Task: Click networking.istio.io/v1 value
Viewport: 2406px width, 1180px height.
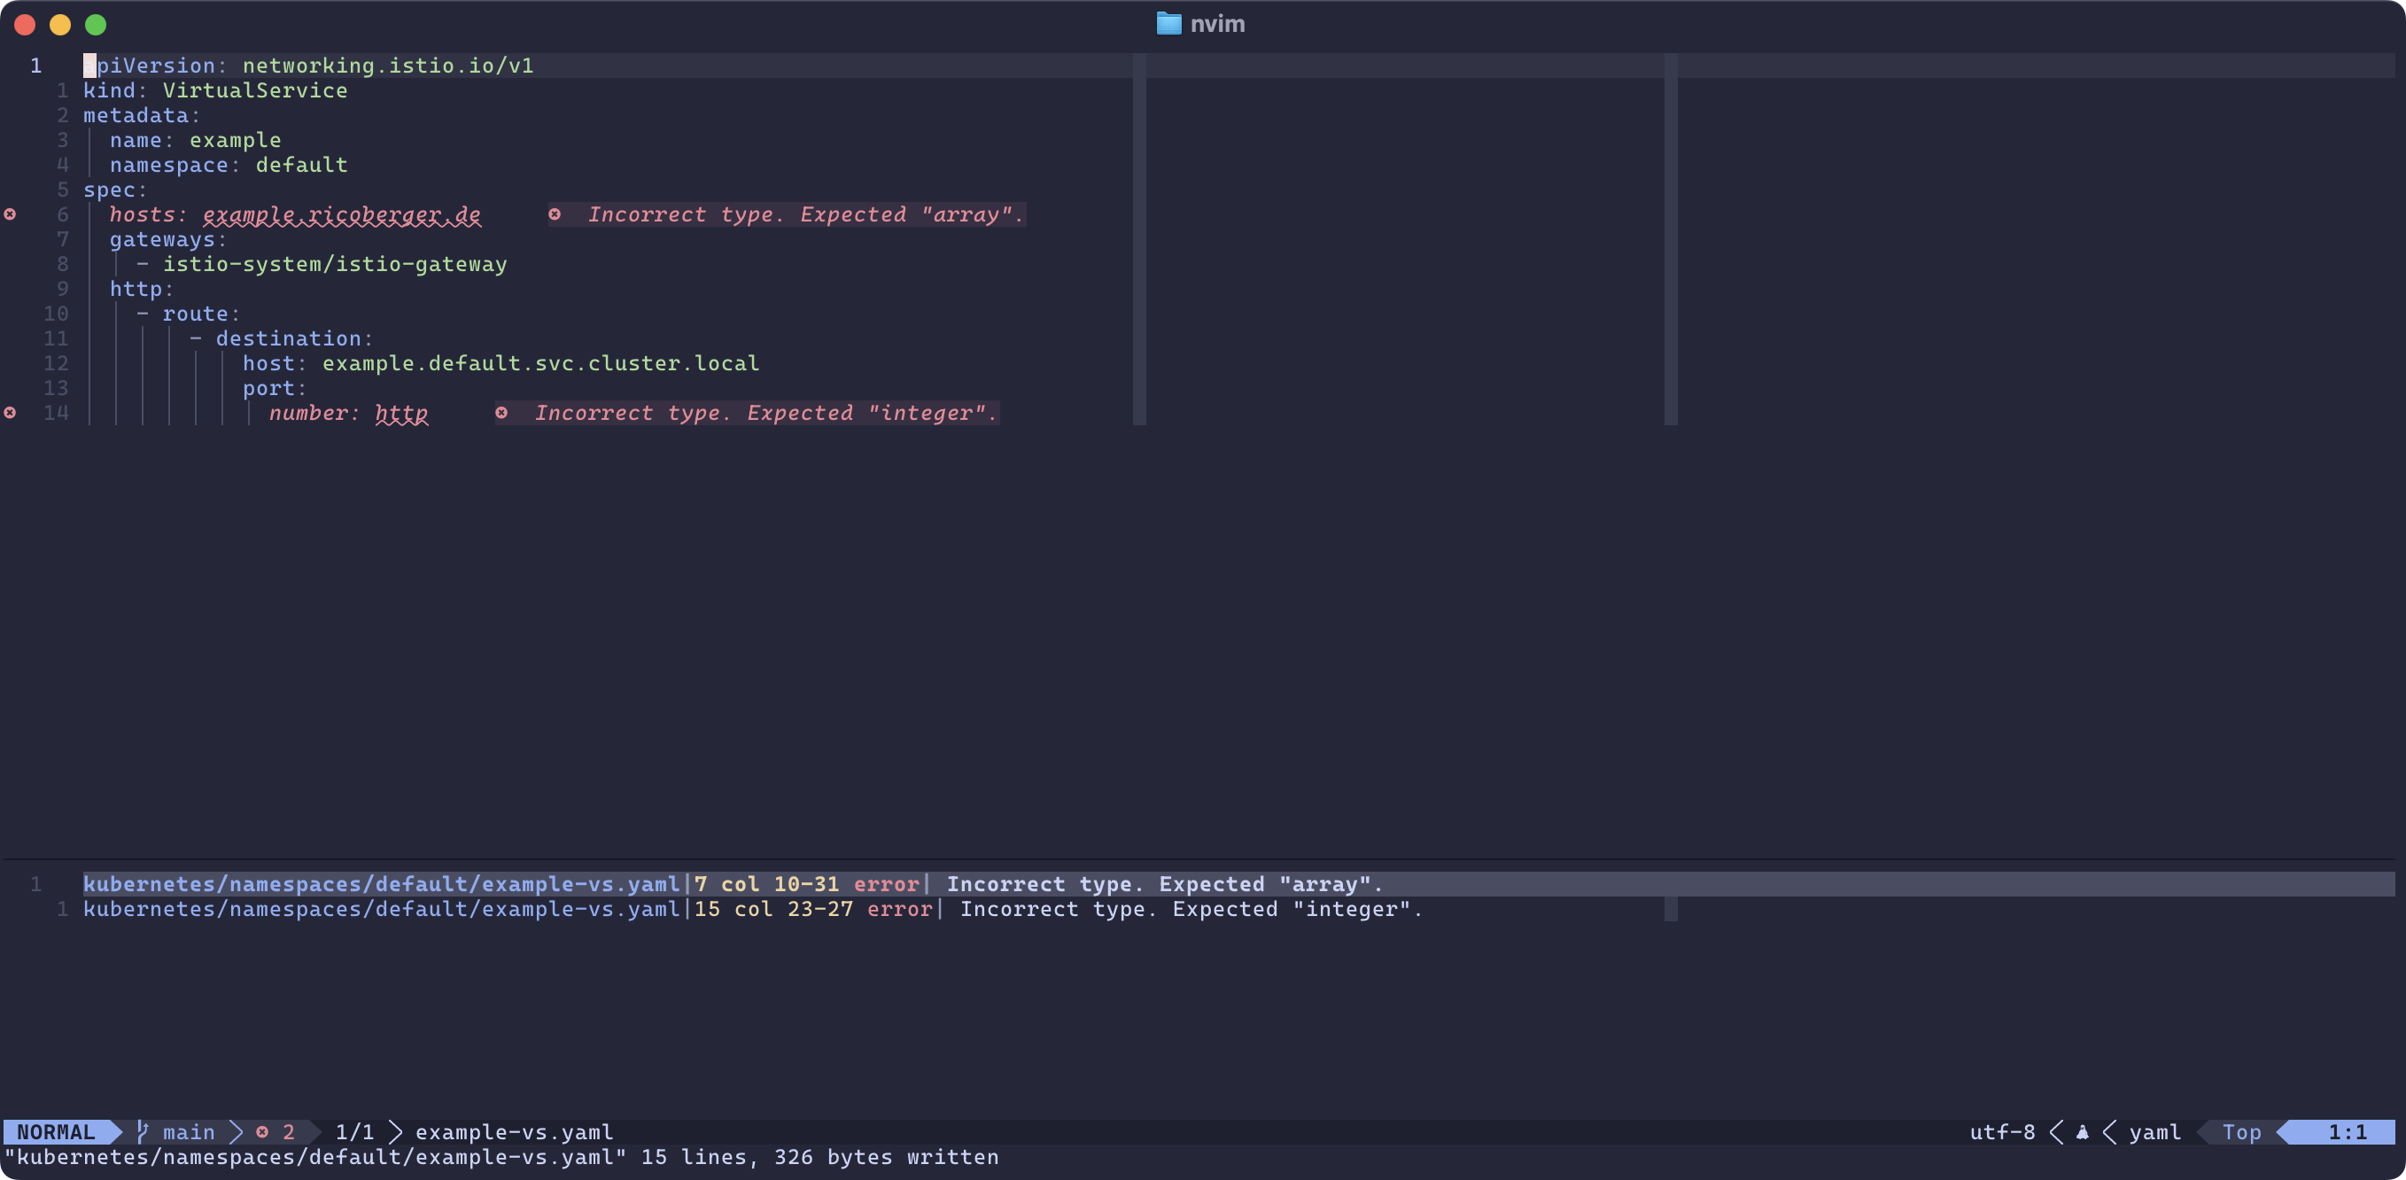Action: (x=389, y=66)
